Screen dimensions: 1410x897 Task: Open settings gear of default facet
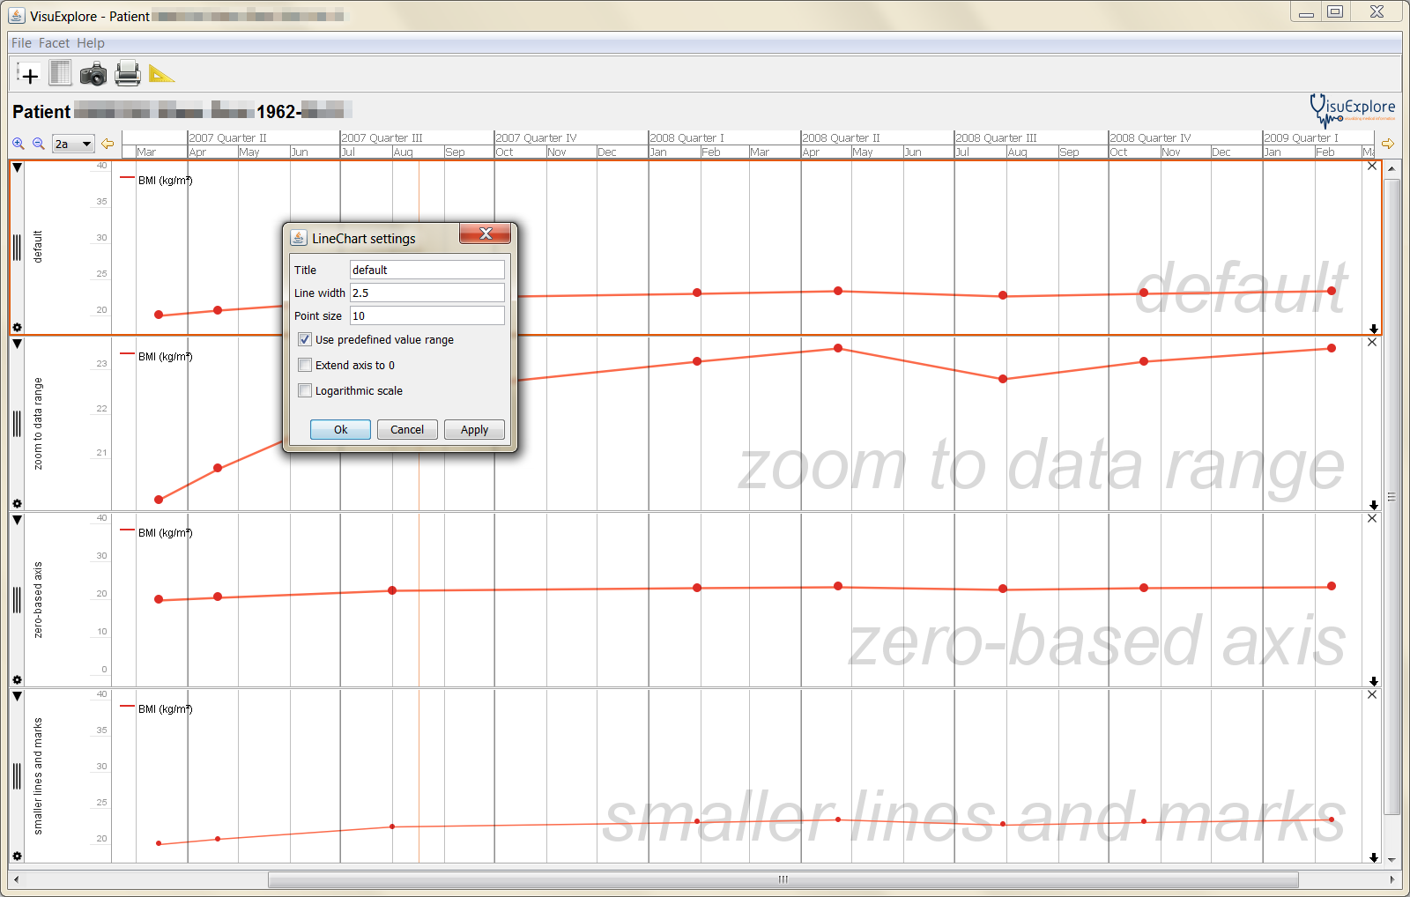[17, 328]
